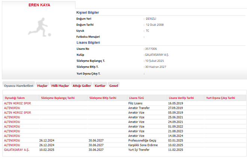Click ALTINORDU in Profesyonelliğe Geçiş row
This screenshot has width=247, height=162.
click(x=12, y=140)
